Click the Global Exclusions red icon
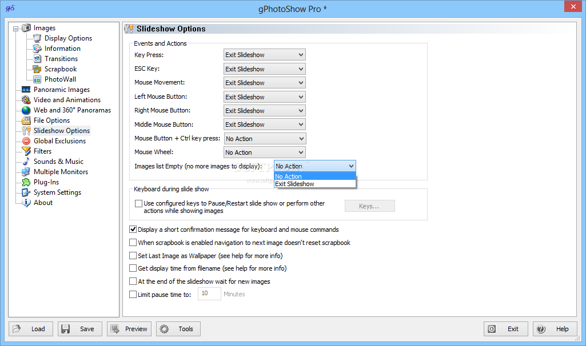Image resolution: width=586 pixels, height=346 pixels. click(x=26, y=140)
